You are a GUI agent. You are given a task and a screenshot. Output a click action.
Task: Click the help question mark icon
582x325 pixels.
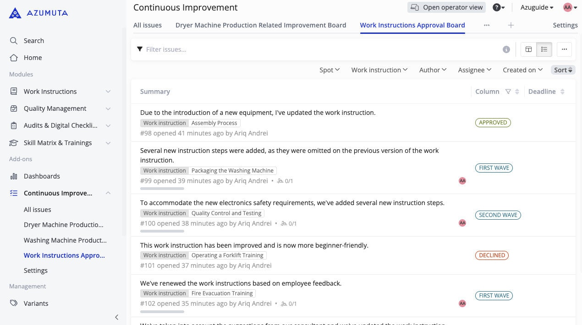click(497, 7)
